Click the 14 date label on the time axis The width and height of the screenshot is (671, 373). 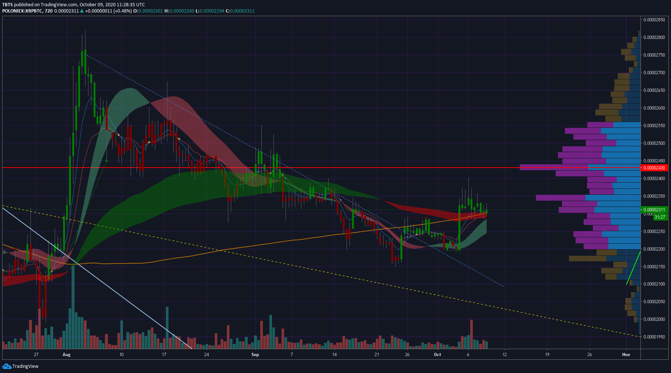(334, 355)
